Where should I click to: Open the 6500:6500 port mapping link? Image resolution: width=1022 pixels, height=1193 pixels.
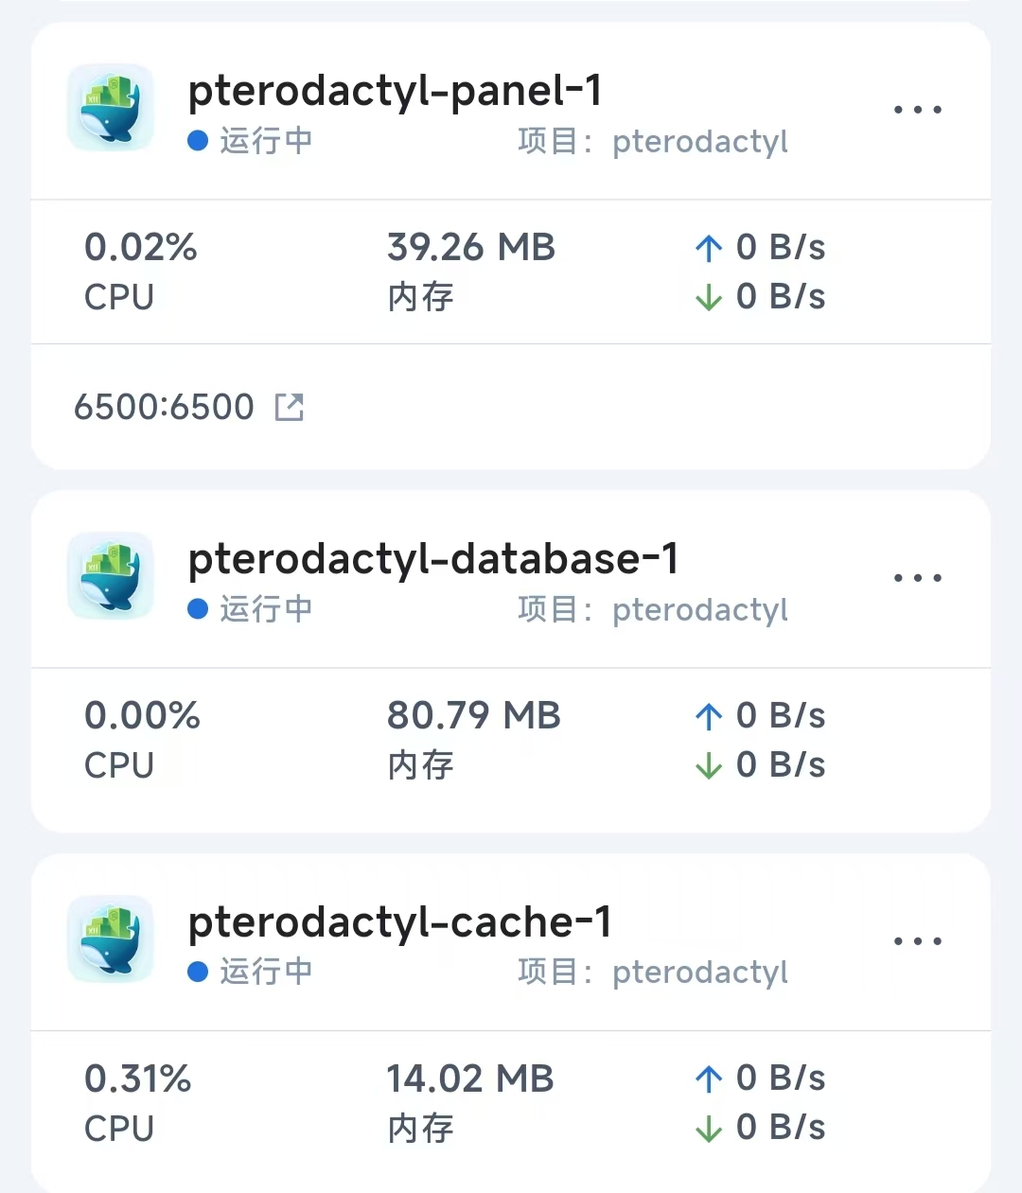point(165,407)
